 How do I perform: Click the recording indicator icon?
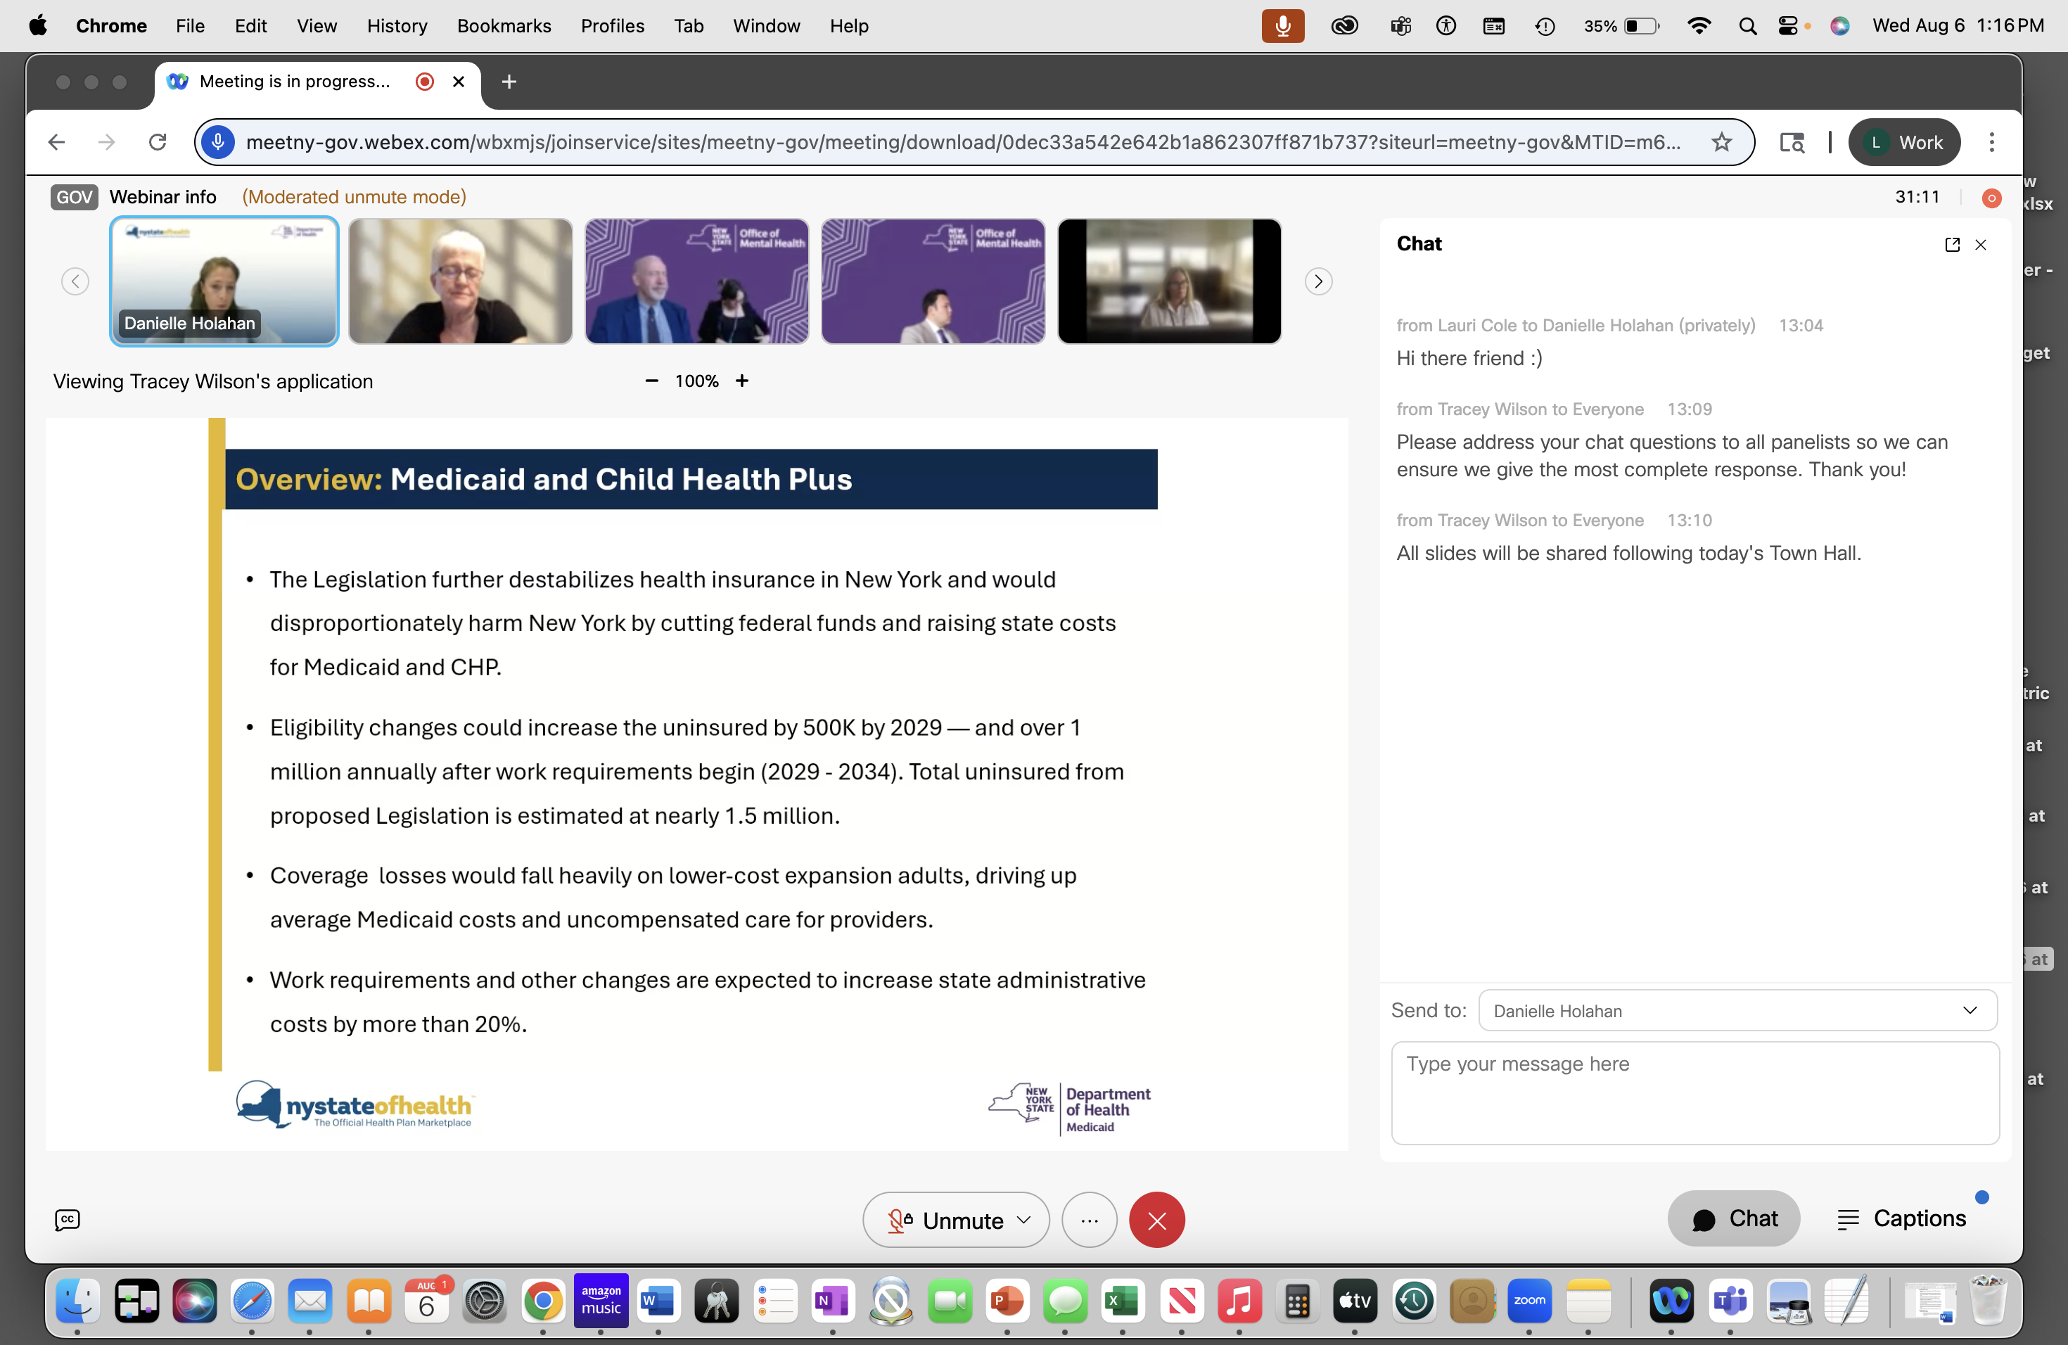tap(1991, 198)
